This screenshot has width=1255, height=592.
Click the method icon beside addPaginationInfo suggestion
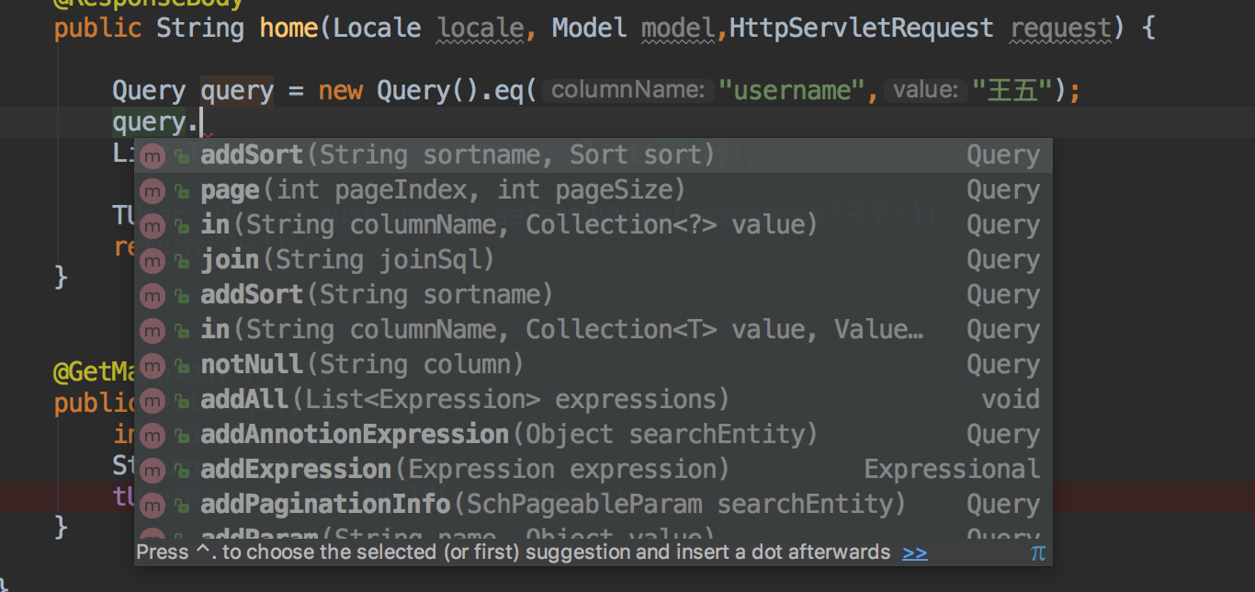pos(153,506)
